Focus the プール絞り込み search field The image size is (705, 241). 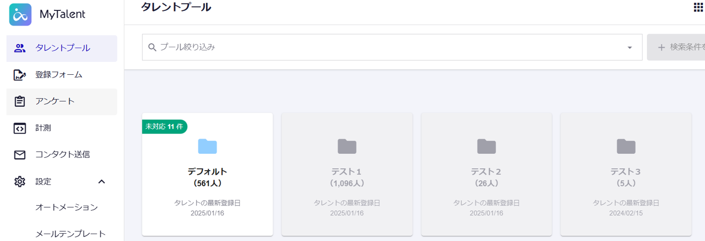point(387,48)
